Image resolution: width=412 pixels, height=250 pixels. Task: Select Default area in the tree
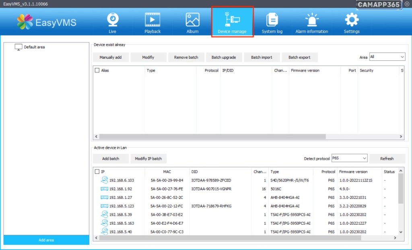pyautogui.click(x=34, y=47)
